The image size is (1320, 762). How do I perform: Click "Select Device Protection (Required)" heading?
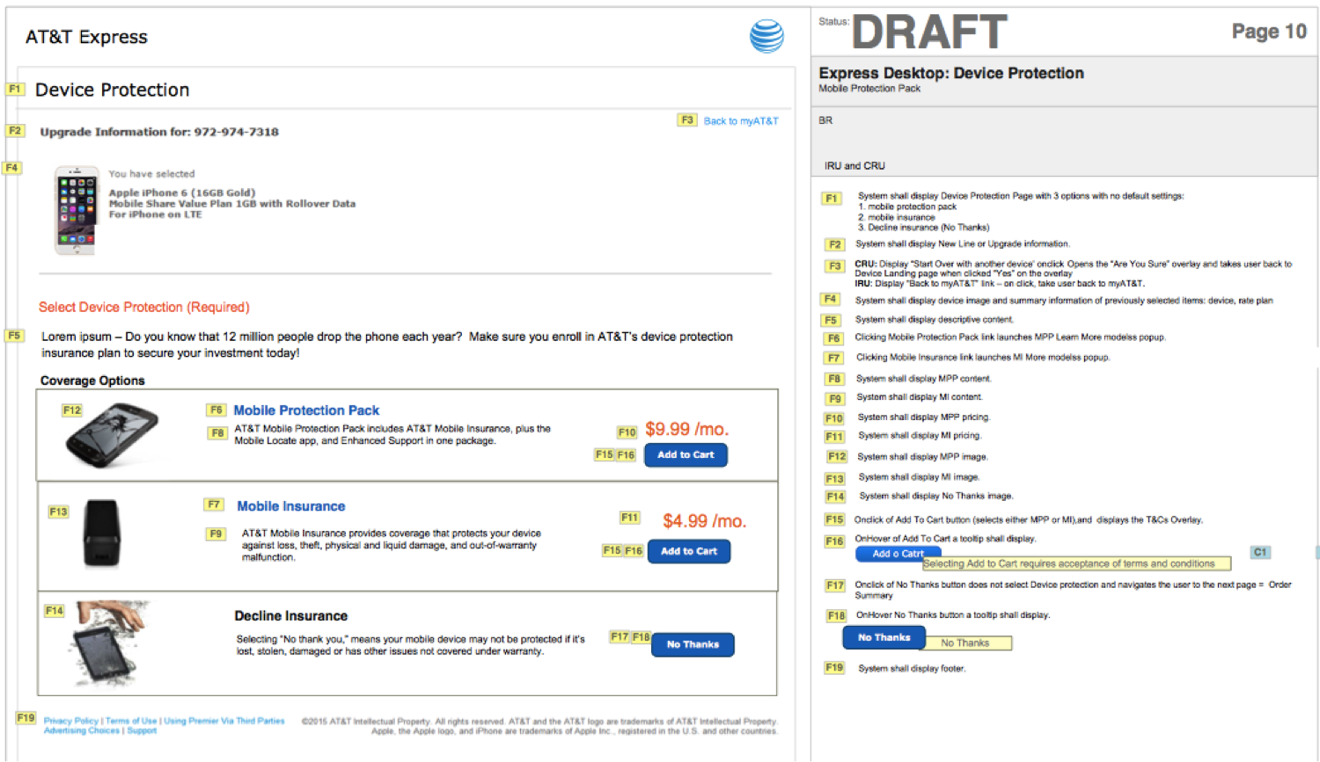tap(144, 307)
